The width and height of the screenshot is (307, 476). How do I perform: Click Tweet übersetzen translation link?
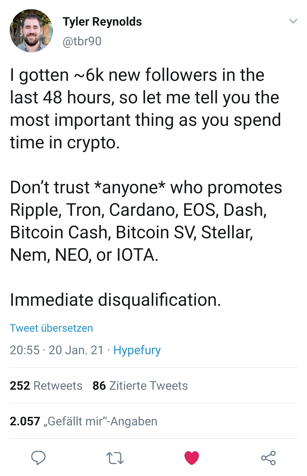pyautogui.click(x=51, y=328)
